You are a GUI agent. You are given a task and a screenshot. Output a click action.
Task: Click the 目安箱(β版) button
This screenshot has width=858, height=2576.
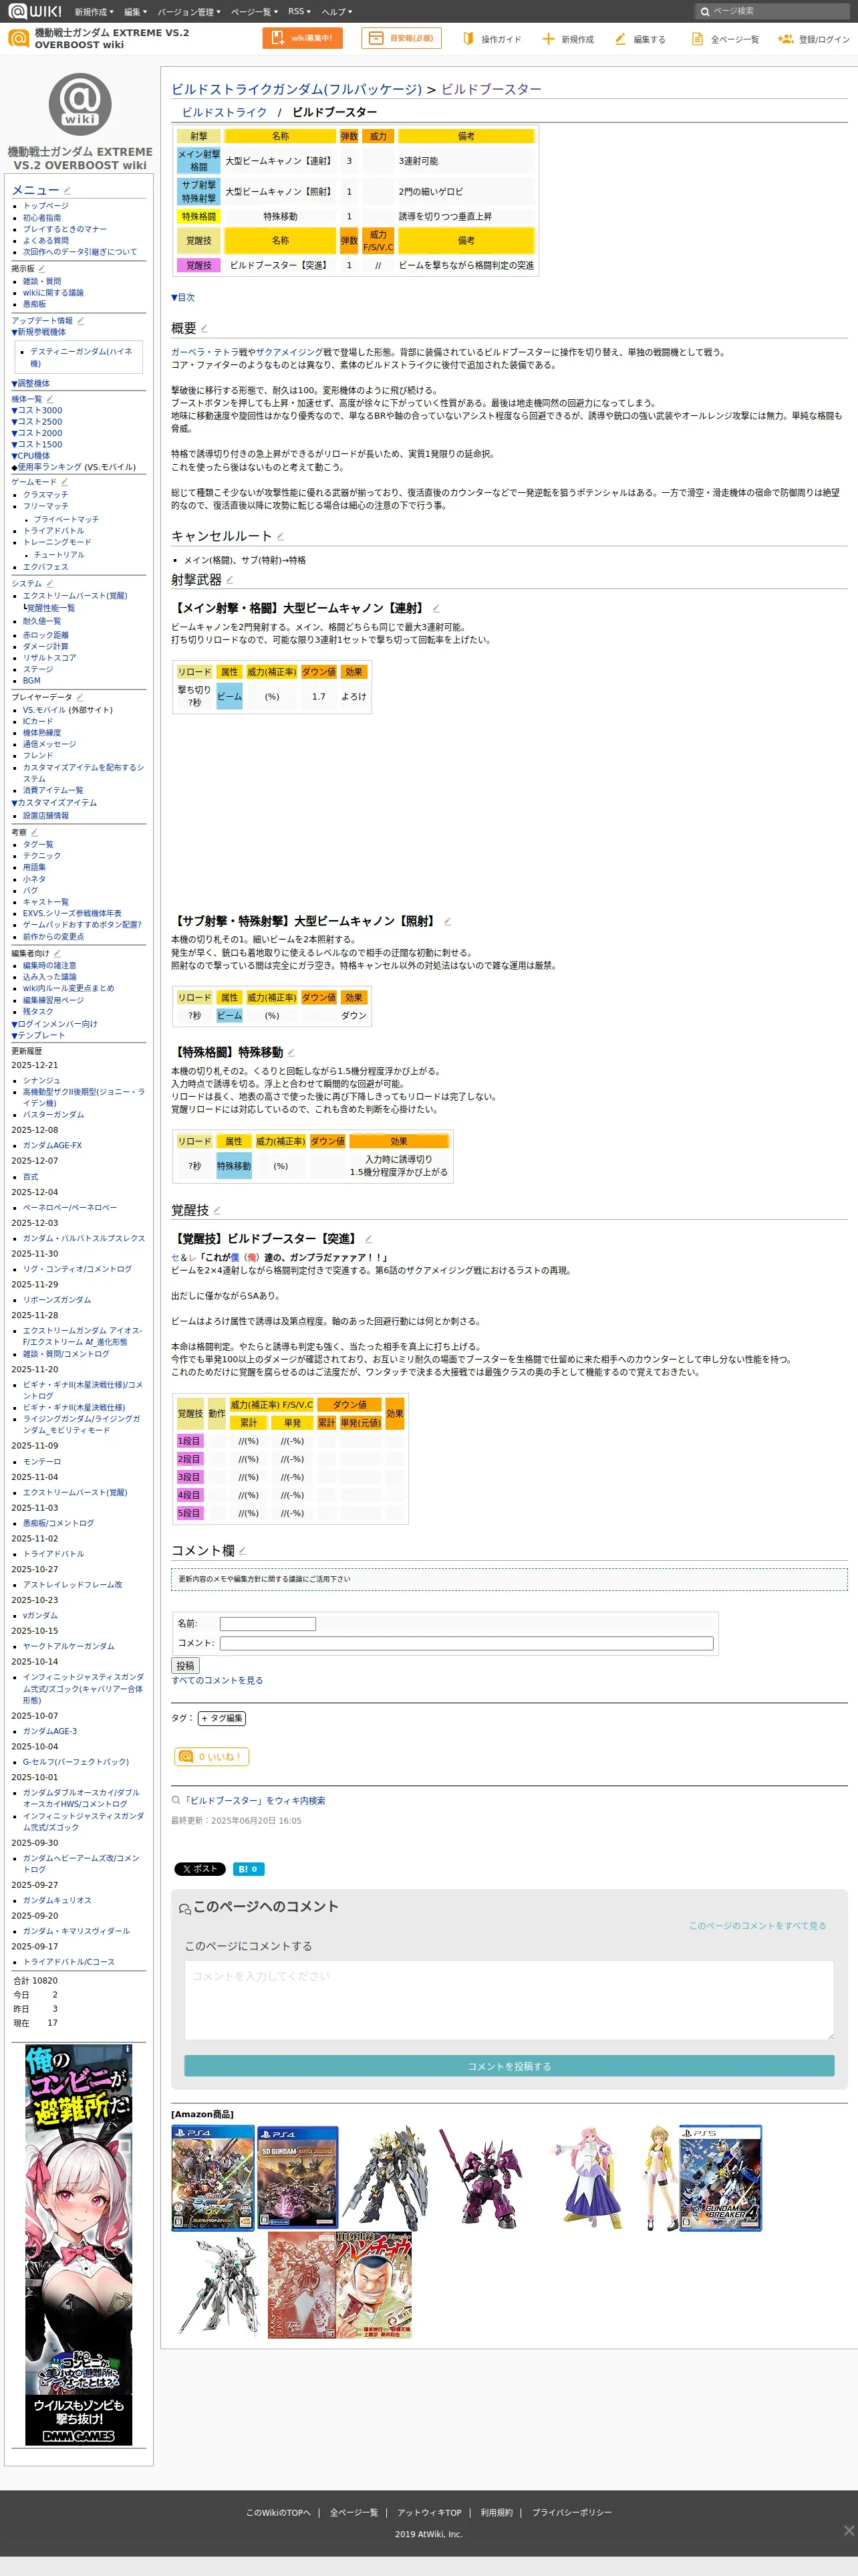point(402,38)
